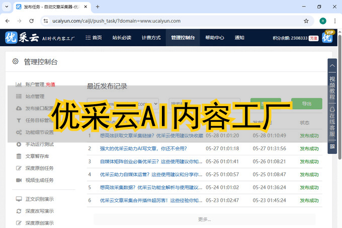This screenshot has width=342, height=228.
Task: Click the 文章暂存库 database icon
Action: [19, 156]
